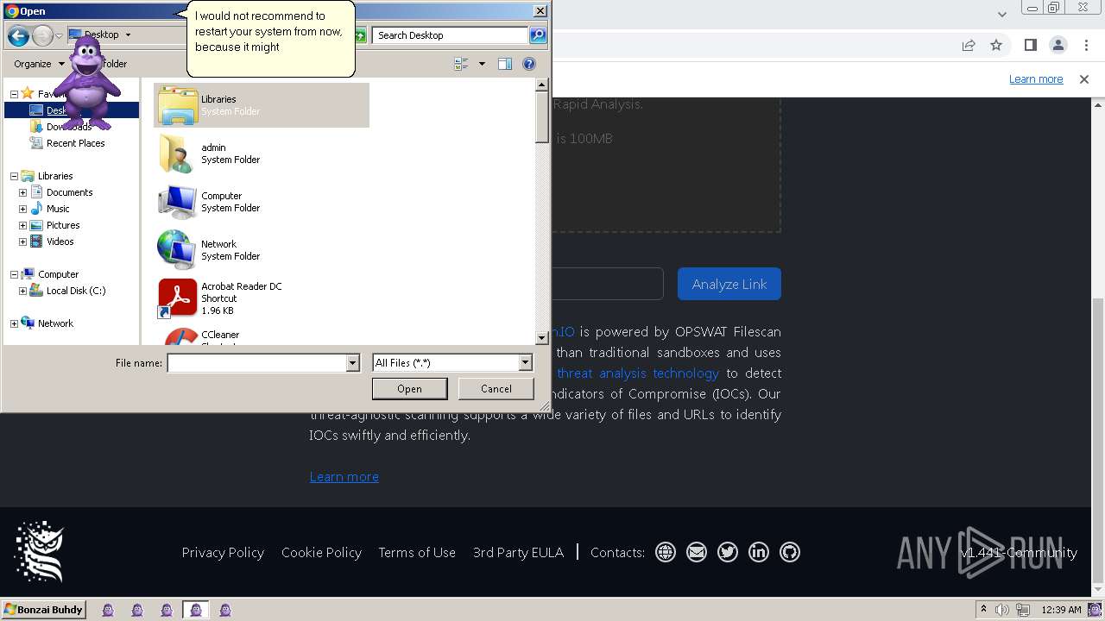Open the LinkedIn contact icon
This screenshot has height=621, width=1105.
pos(759,552)
